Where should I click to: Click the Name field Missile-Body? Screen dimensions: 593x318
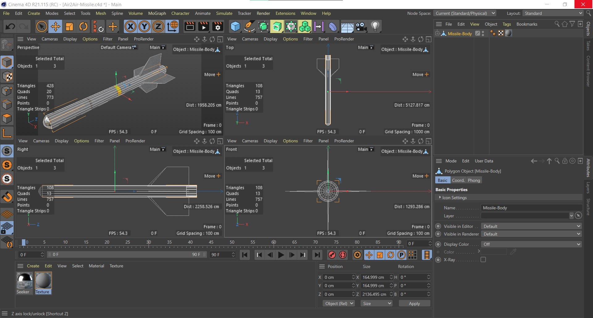(531, 208)
